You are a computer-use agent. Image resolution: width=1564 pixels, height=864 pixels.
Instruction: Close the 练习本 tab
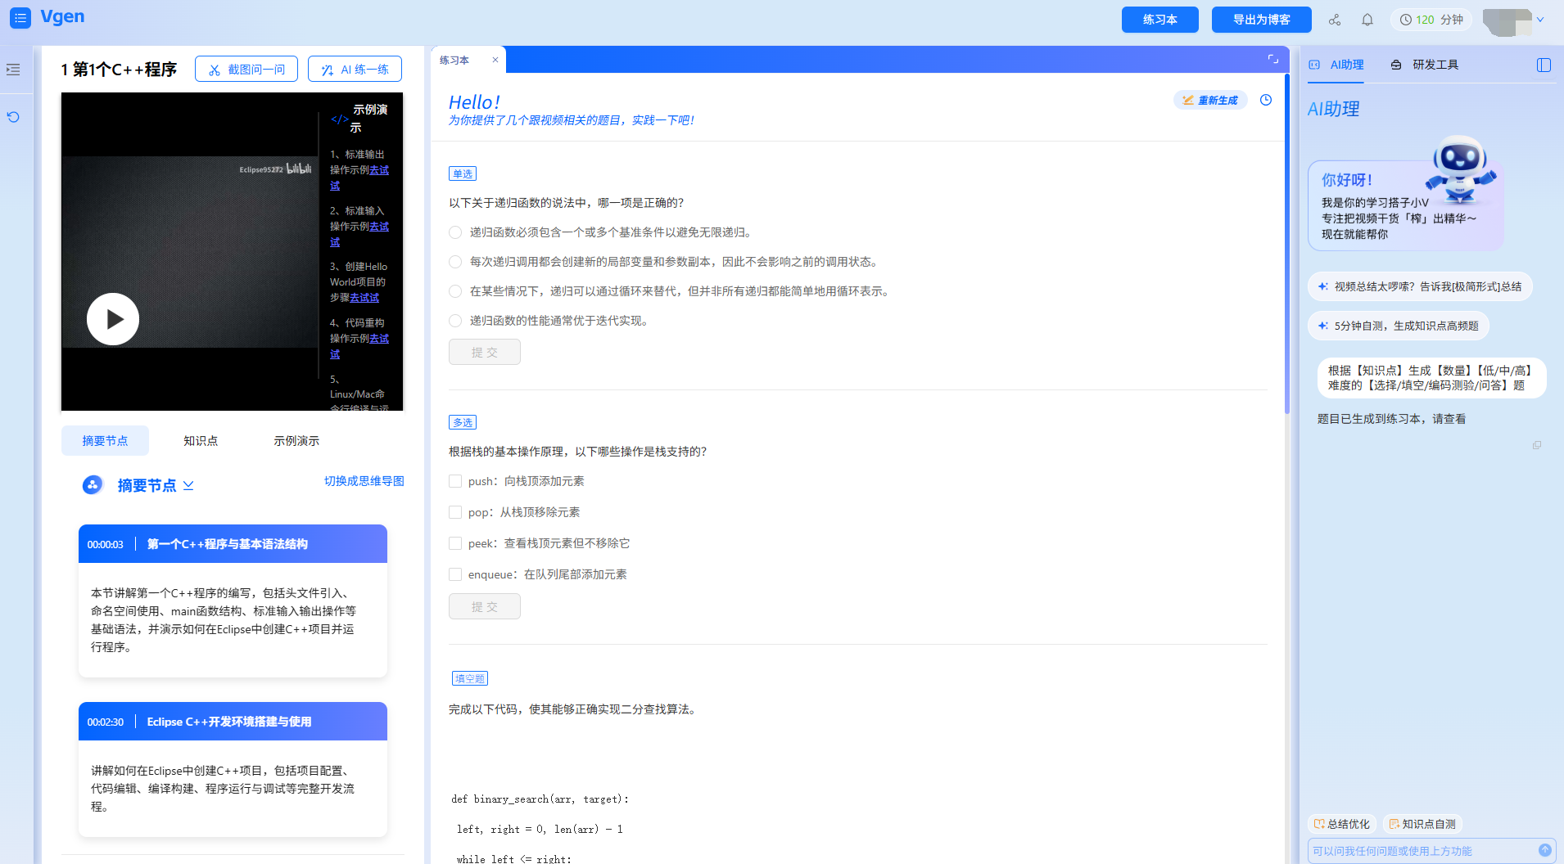coord(495,60)
